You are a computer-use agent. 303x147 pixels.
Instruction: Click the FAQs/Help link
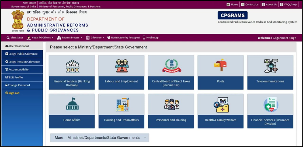tap(290, 5)
